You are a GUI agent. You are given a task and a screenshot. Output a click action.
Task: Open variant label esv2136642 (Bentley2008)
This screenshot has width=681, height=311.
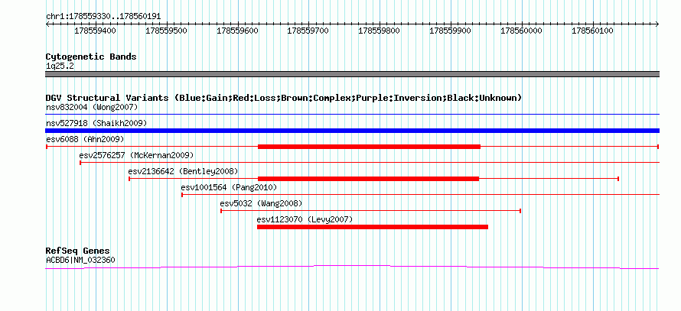tap(183, 171)
